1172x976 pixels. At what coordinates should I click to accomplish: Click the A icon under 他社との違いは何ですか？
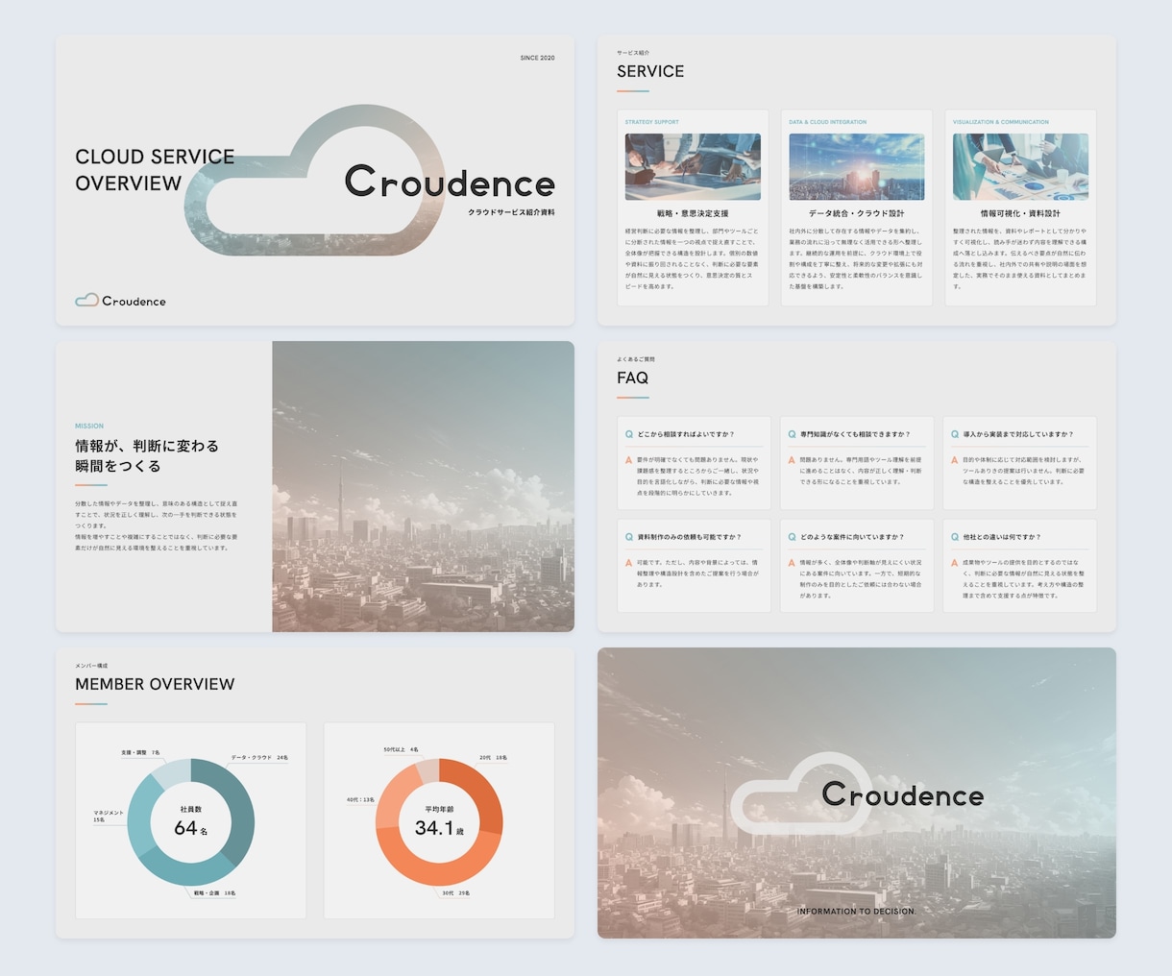click(x=955, y=563)
